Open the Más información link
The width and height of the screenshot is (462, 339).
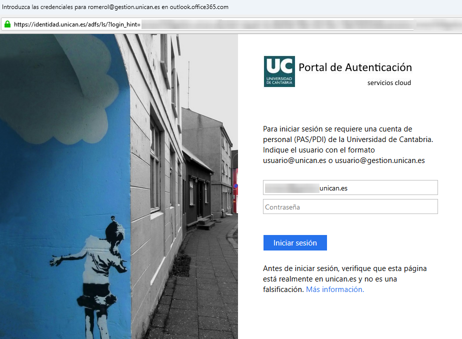click(335, 289)
